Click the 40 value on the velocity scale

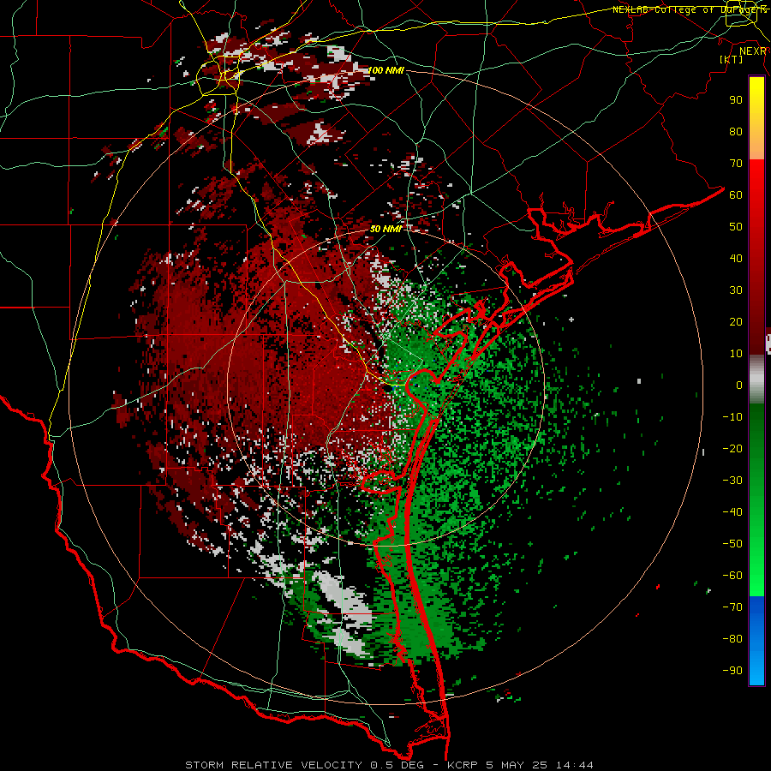tap(736, 258)
